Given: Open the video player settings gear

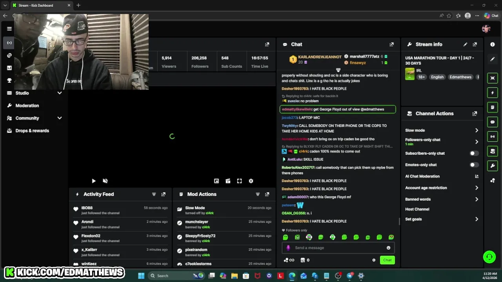Looking at the screenshot, I should (251, 181).
